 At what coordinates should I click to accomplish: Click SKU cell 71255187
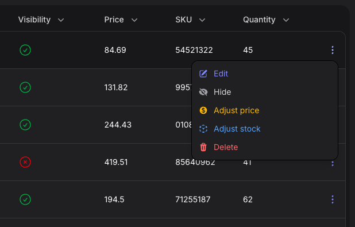pyautogui.click(x=193, y=199)
